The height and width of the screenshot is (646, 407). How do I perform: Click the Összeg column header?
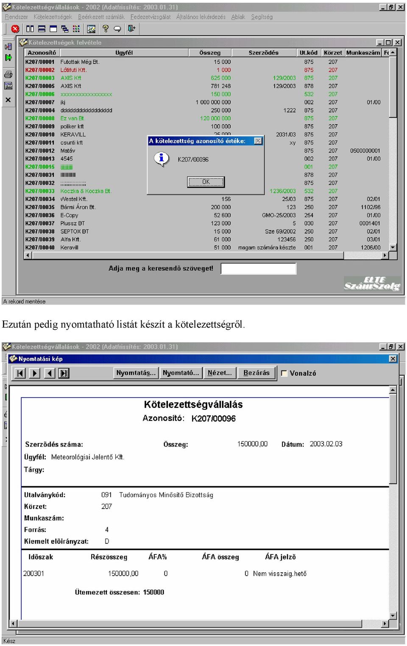click(210, 53)
